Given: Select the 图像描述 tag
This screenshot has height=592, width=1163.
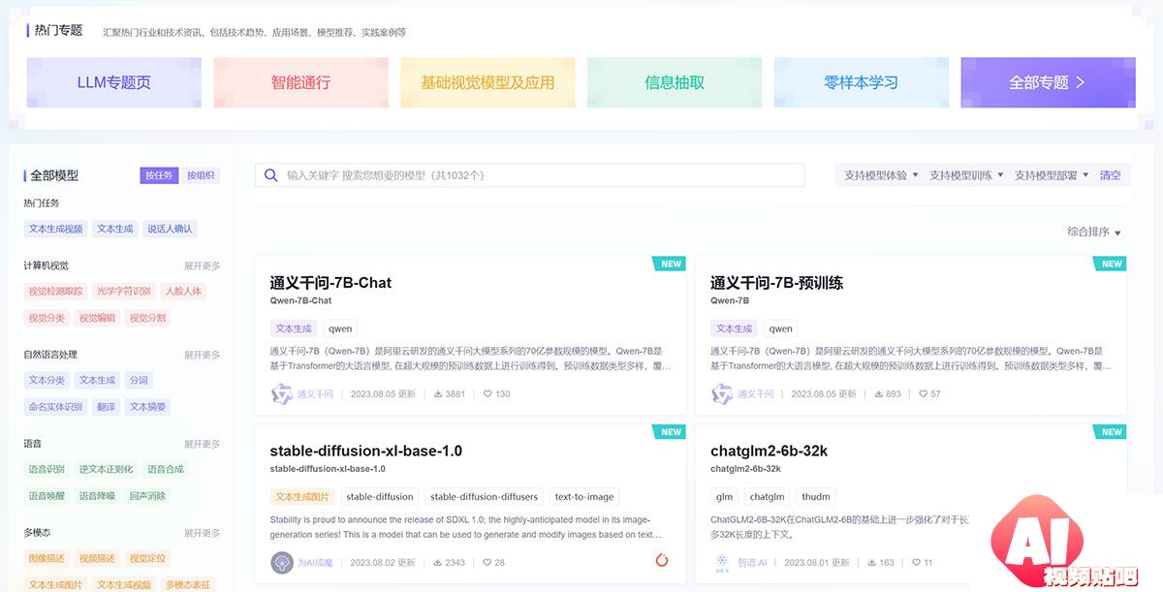Looking at the screenshot, I should coord(47,558).
